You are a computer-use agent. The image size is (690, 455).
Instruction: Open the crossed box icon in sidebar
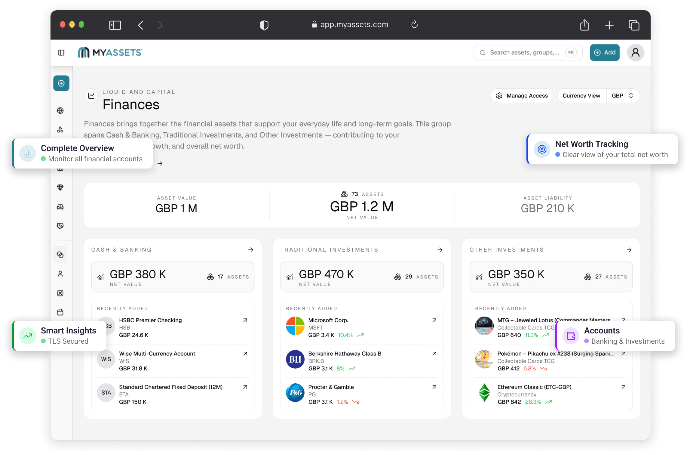tap(60, 293)
